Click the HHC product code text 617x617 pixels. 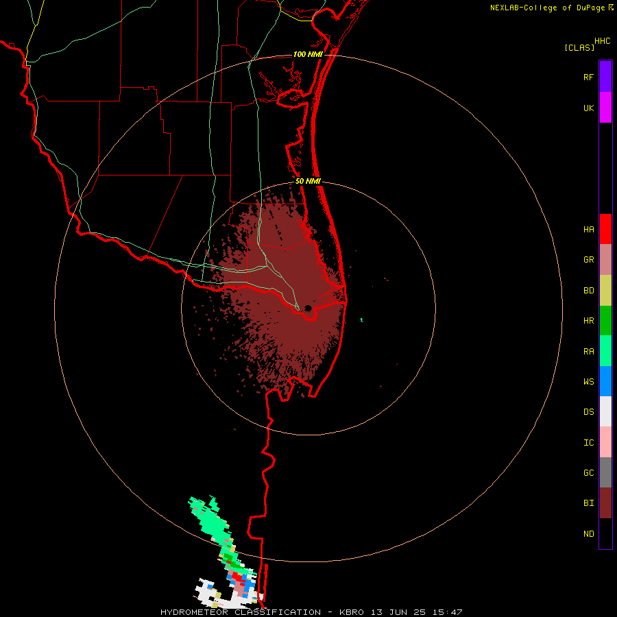coord(603,41)
